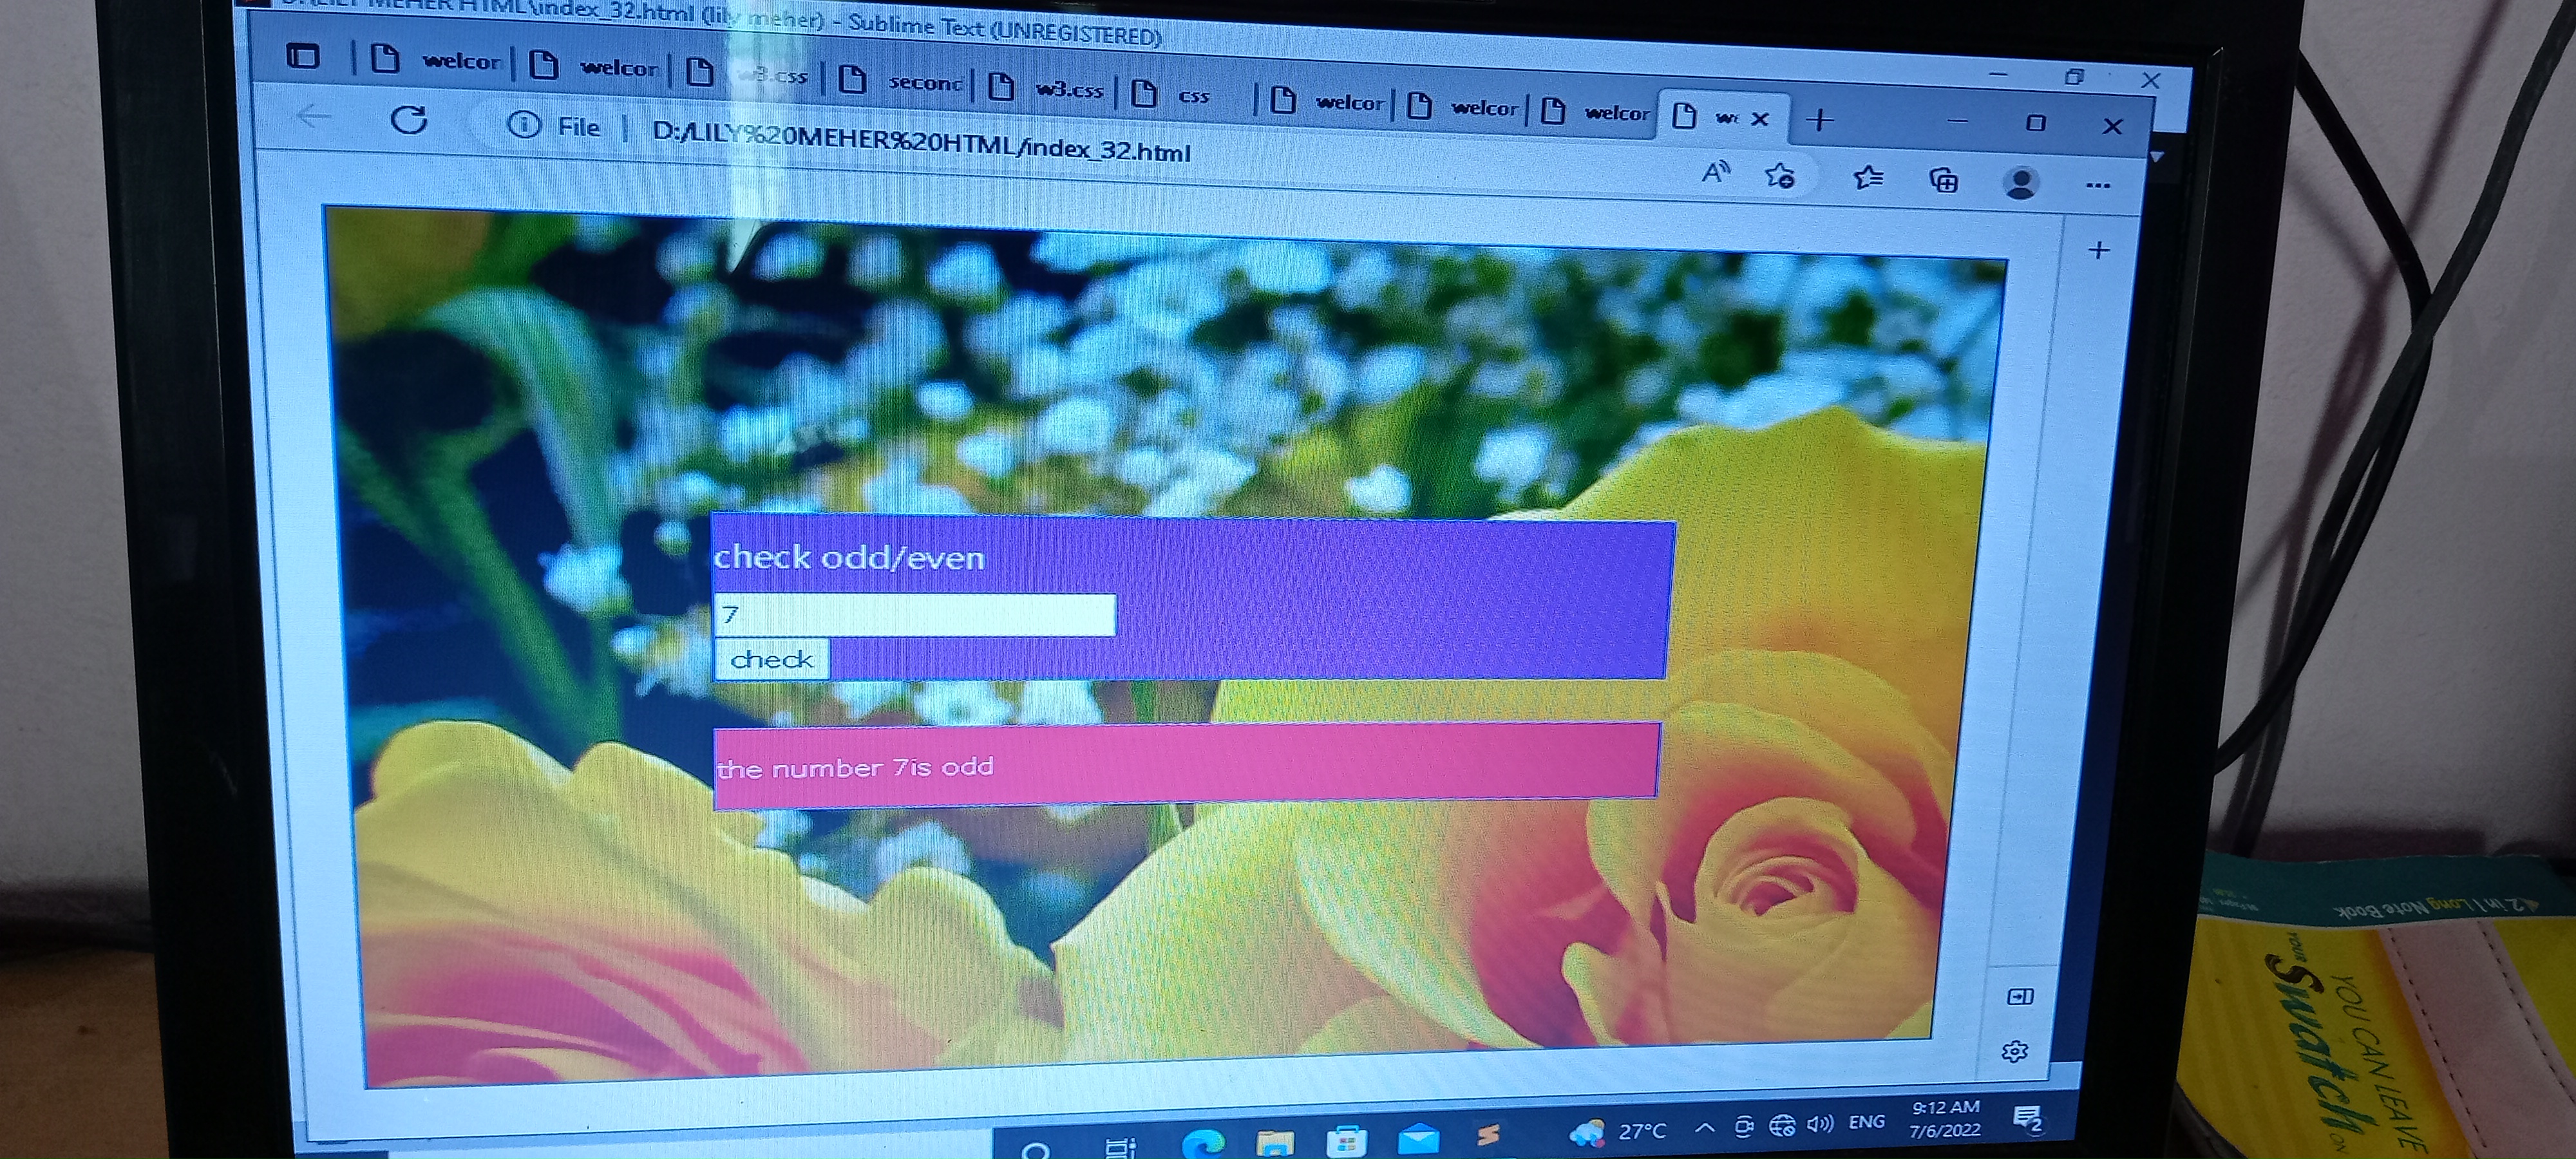The image size is (2576, 1159).
Task: Expand the system tray hidden icons
Action: 1705,1128
